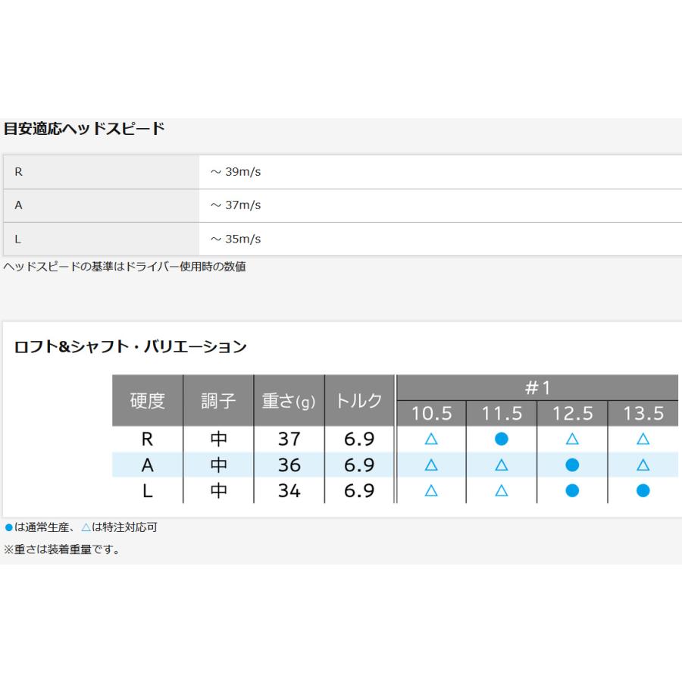Click the note ヘッドスピードの基準はドライバー使用時の数値
The width and height of the screenshot is (682, 682).
(125, 267)
